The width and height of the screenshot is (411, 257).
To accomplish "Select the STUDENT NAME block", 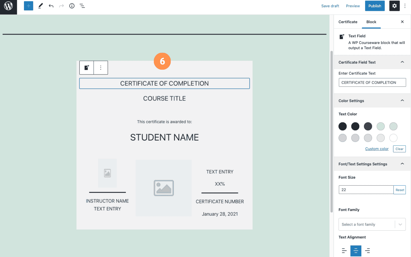I will pos(164,137).
